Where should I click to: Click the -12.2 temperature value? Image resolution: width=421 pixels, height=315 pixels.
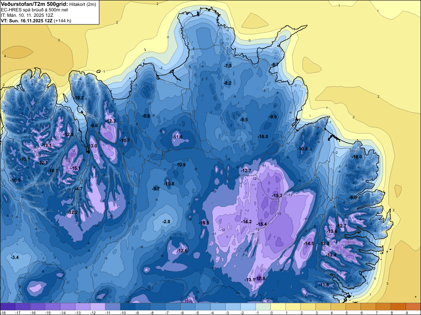coord(72,212)
